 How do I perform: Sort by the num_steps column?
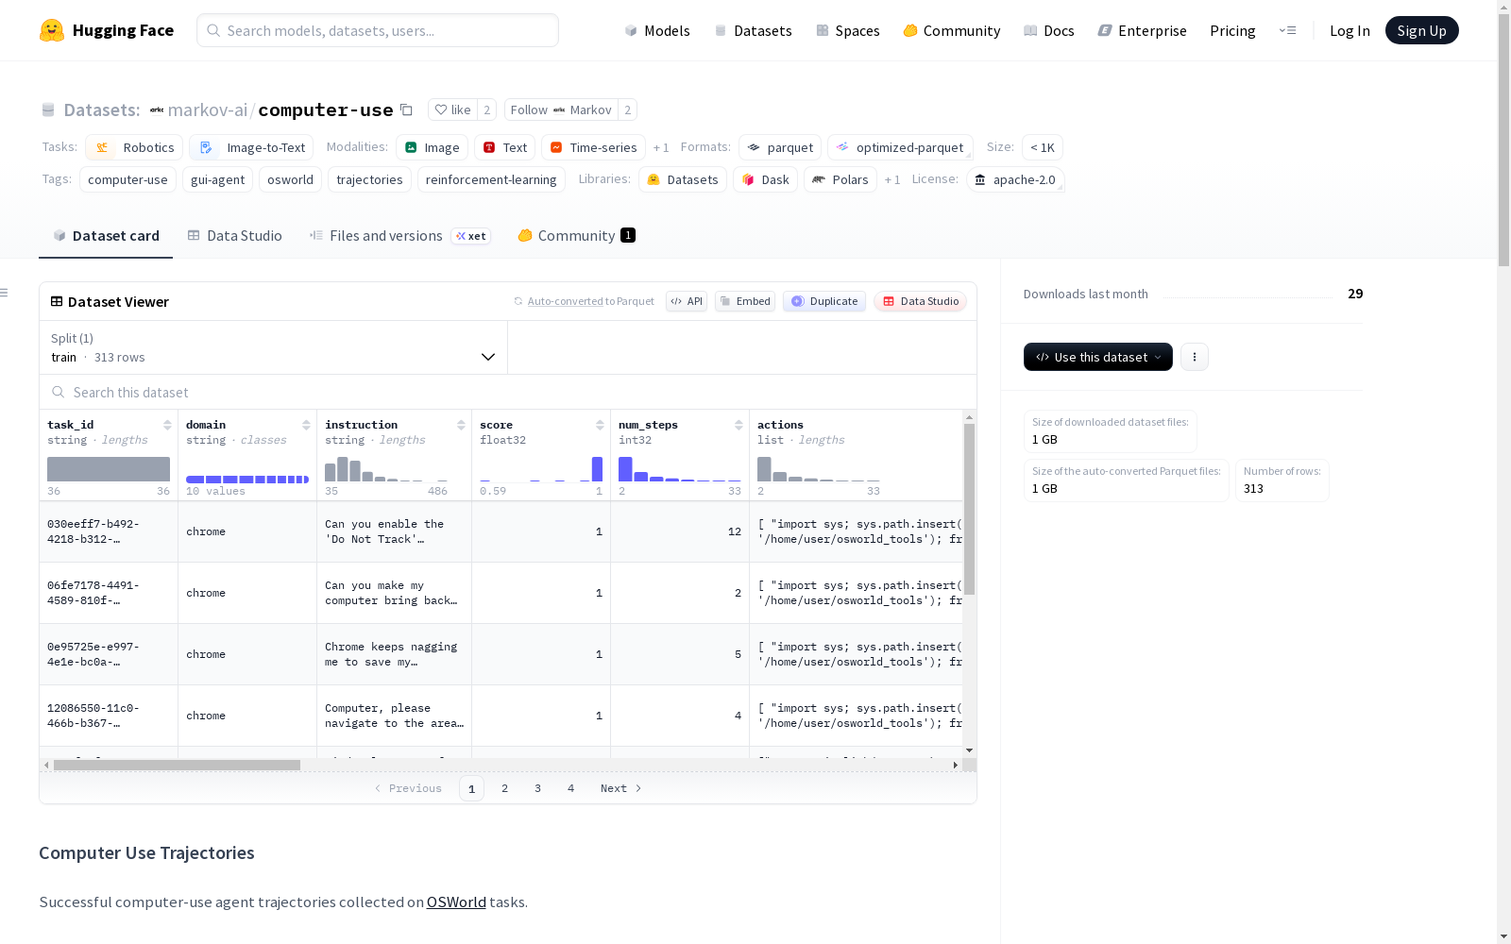[739, 425]
